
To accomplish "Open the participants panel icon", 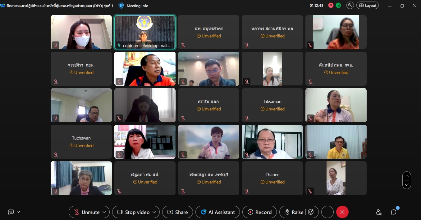I will [378, 212].
